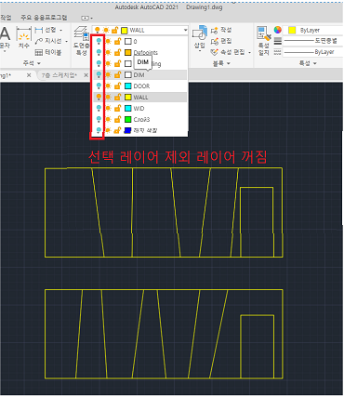Freeze the WID layer via sun icon

108,108
